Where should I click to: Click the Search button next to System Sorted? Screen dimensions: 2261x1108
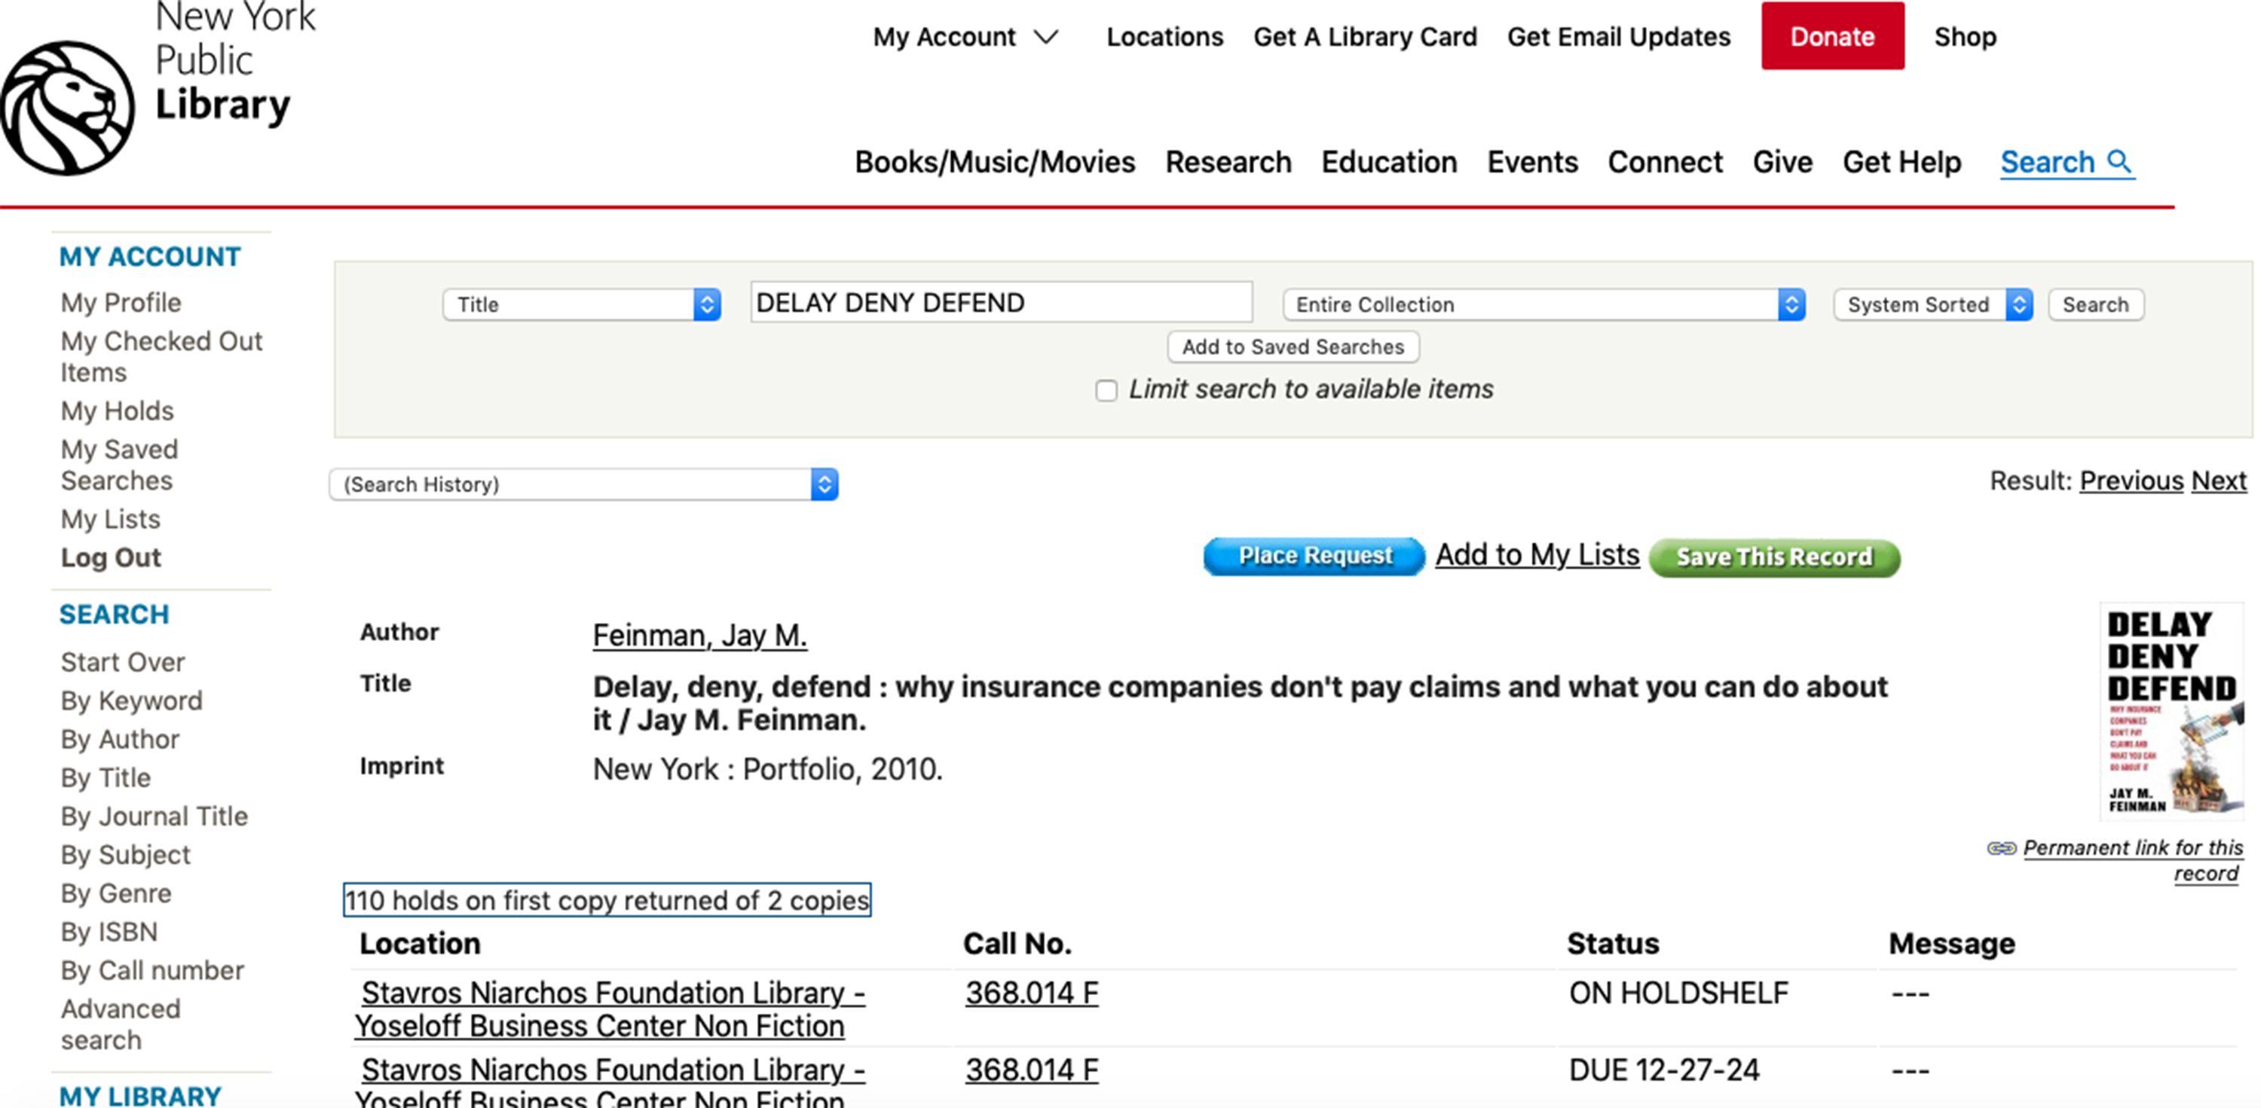[x=2095, y=304]
